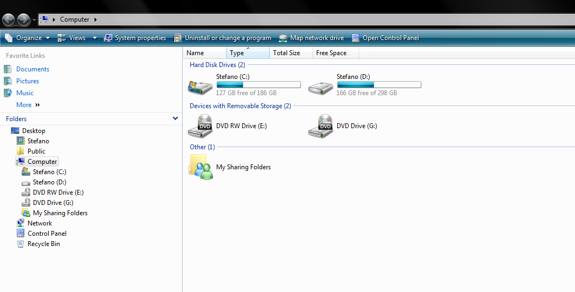
Task: Select DVD RW Drive (E:) in tree
Action: tap(58, 192)
